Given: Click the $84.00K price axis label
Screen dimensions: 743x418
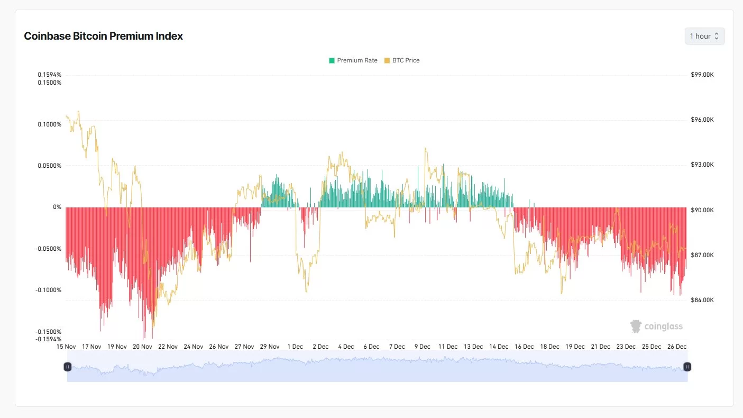Looking at the screenshot, I should coord(702,300).
